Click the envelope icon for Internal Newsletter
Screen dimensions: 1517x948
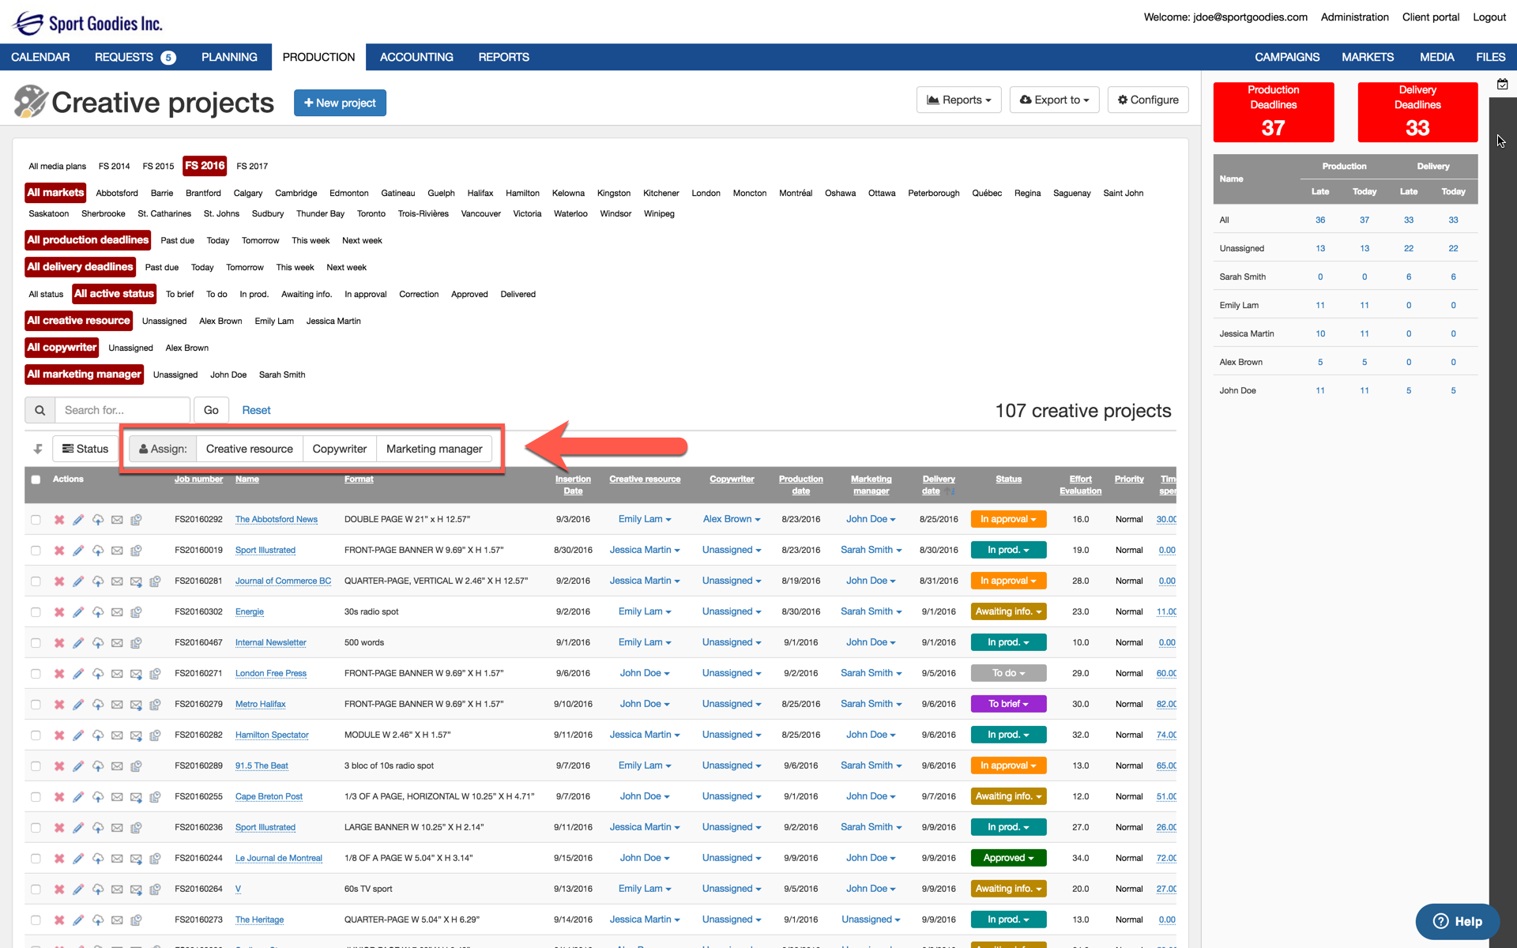coord(117,643)
